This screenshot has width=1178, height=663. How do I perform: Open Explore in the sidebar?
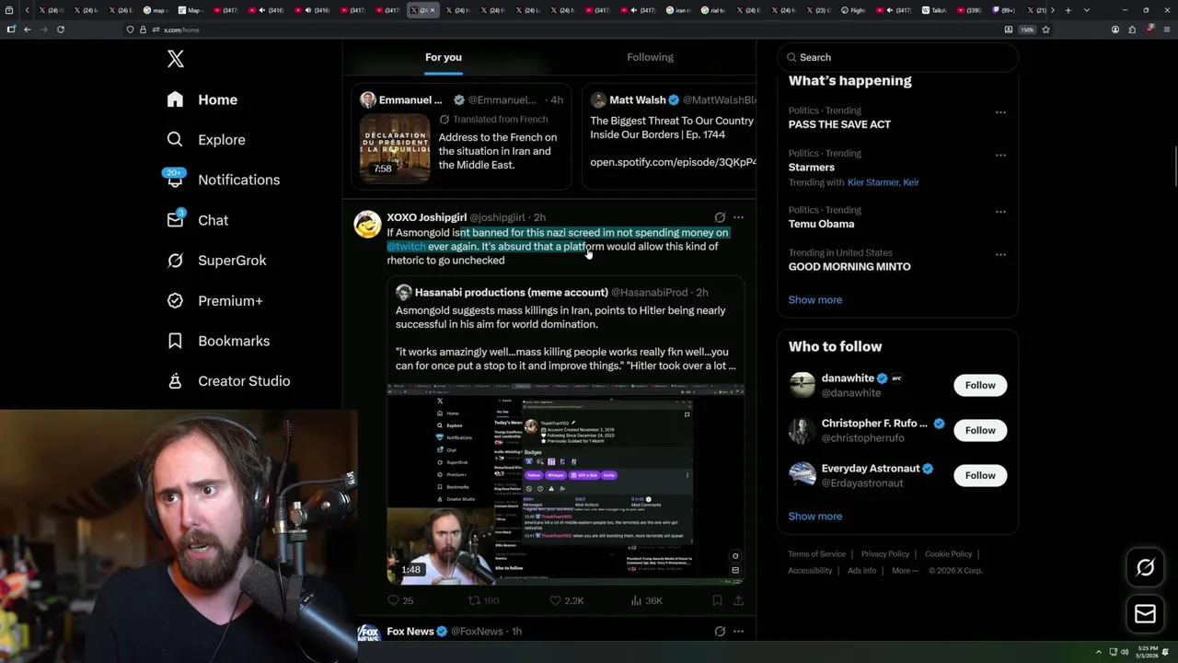coord(206,140)
